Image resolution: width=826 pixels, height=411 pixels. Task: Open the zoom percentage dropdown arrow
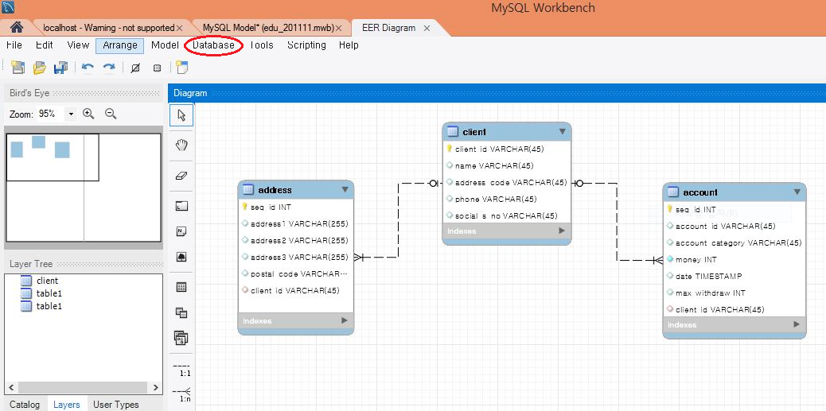coord(71,114)
